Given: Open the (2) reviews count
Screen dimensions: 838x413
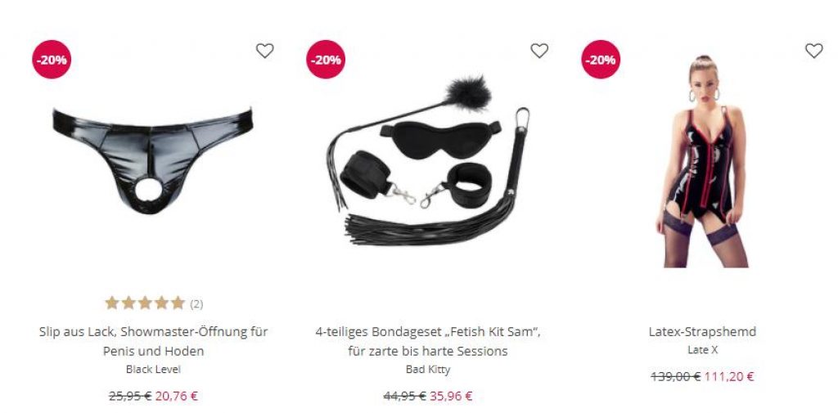Looking at the screenshot, I should [x=196, y=304].
